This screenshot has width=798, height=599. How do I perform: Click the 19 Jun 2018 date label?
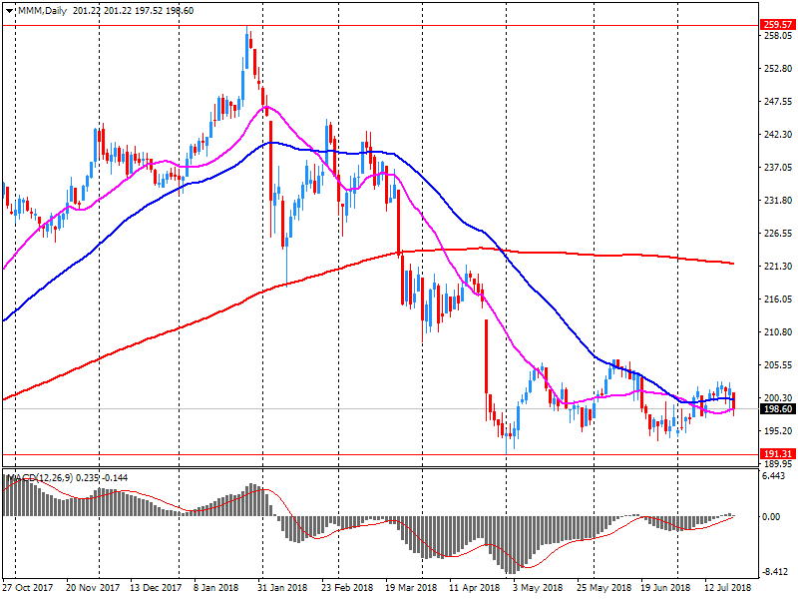pos(666,588)
